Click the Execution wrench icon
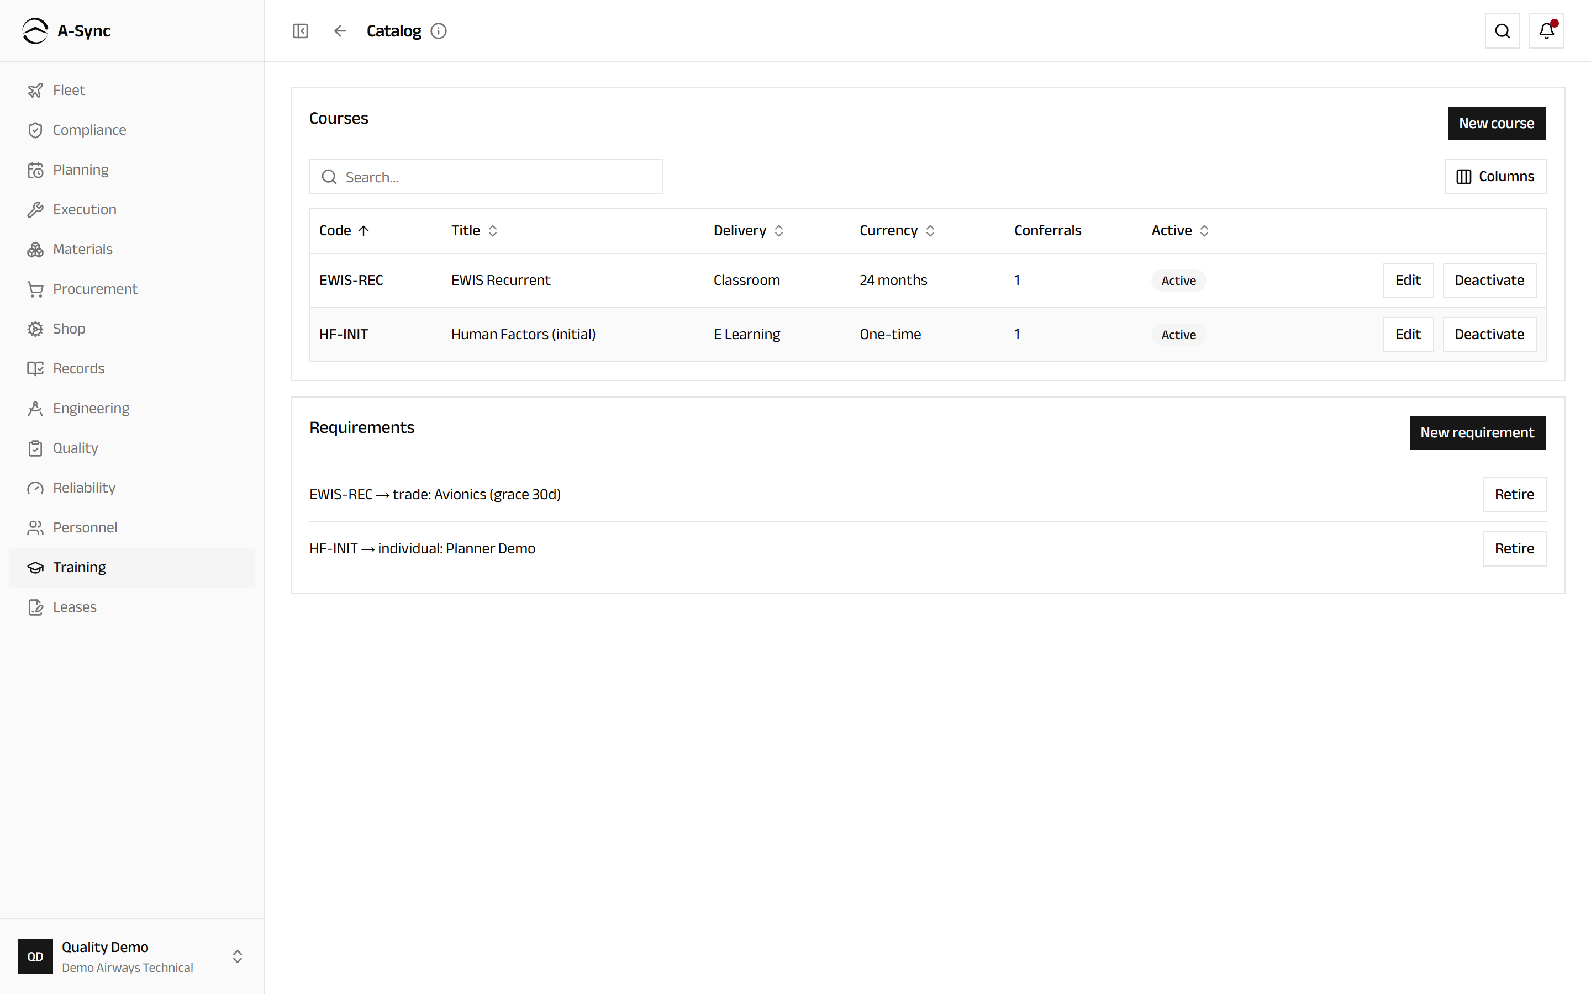The image size is (1591, 994). coord(35,210)
